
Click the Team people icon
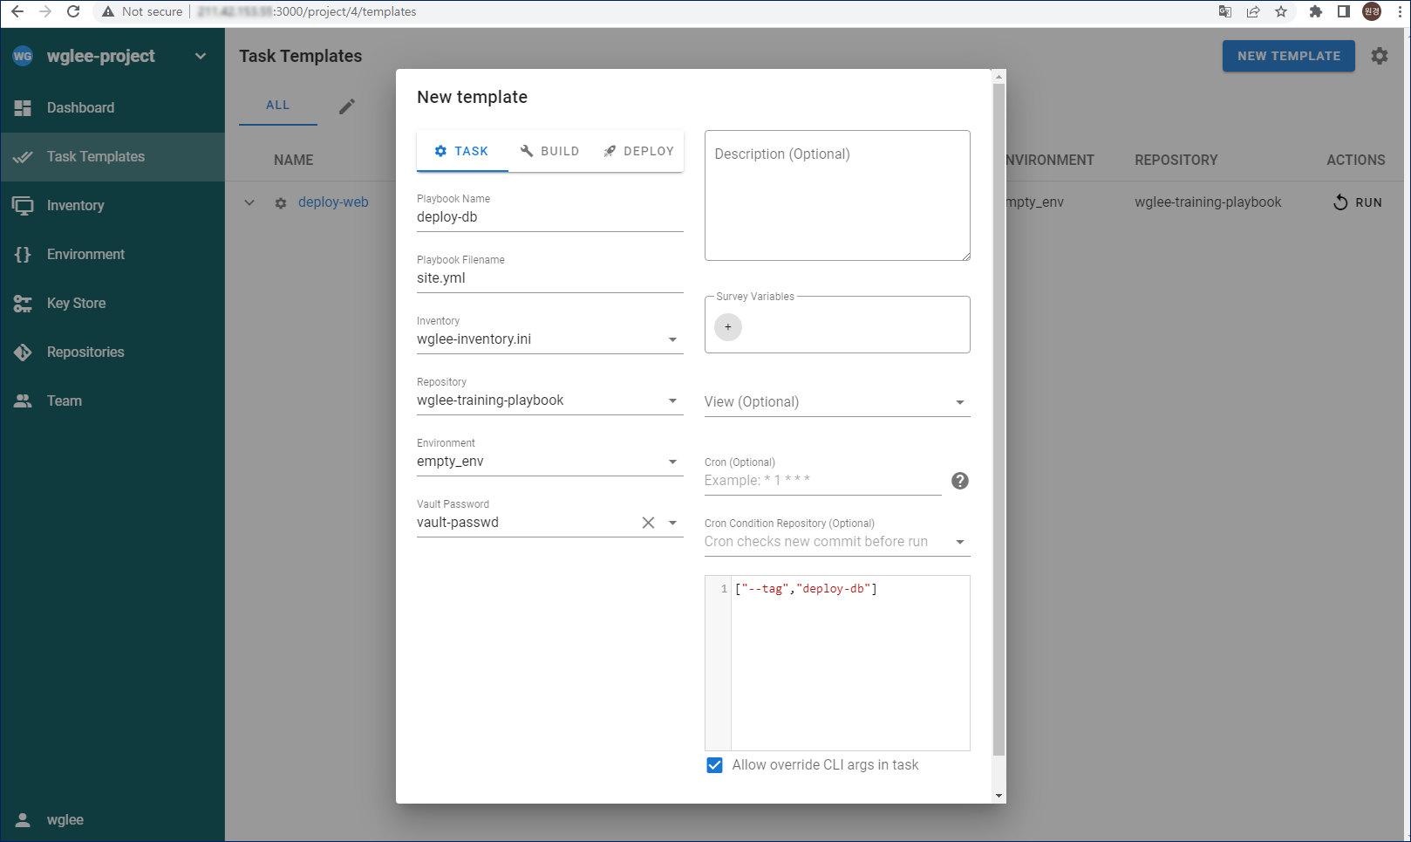click(x=23, y=401)
